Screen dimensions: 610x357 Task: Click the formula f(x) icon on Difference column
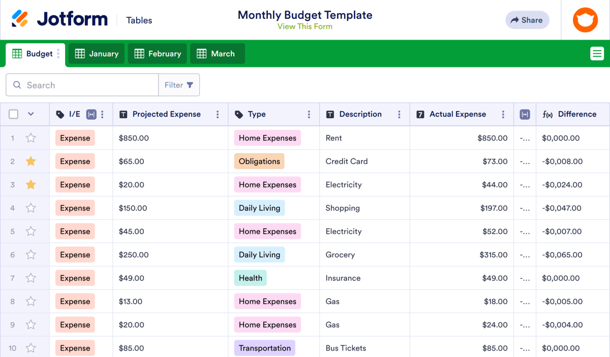[548, 114]
